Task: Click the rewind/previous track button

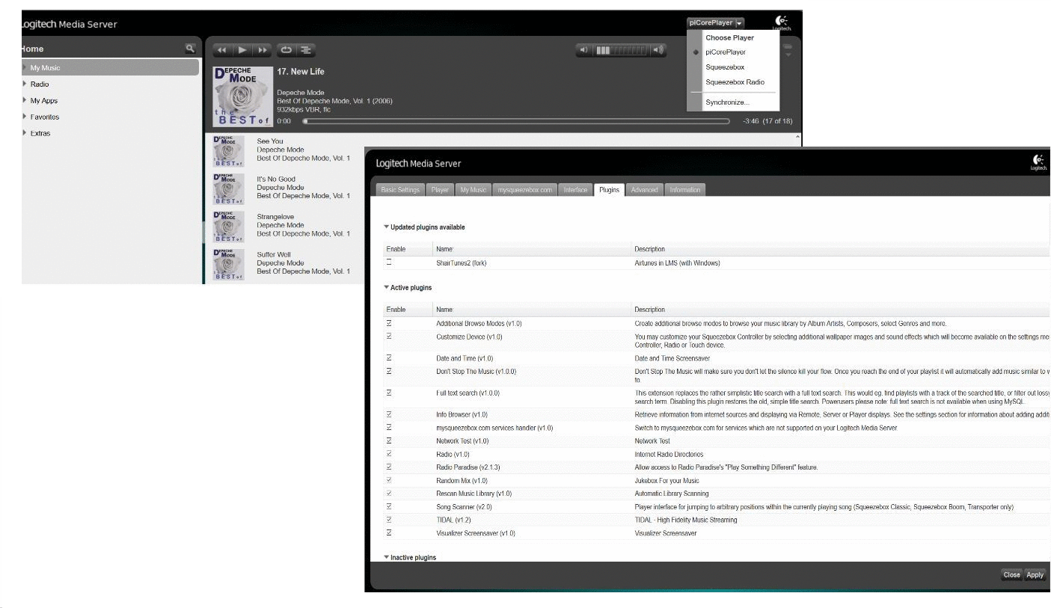Action: [223, 50]
